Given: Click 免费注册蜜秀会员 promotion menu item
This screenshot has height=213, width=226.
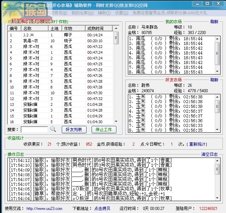Looking at the screenshot, I should [x=170, y=13].
